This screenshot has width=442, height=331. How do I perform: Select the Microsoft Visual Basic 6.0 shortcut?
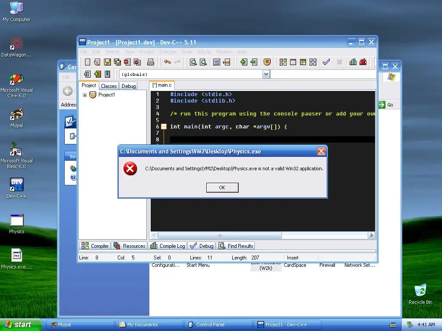(16, 156)
